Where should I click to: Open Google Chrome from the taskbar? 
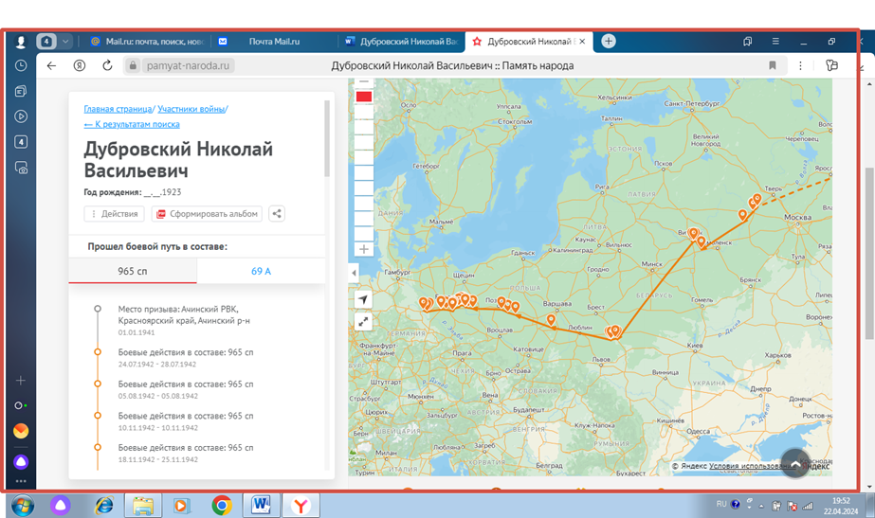222,506
